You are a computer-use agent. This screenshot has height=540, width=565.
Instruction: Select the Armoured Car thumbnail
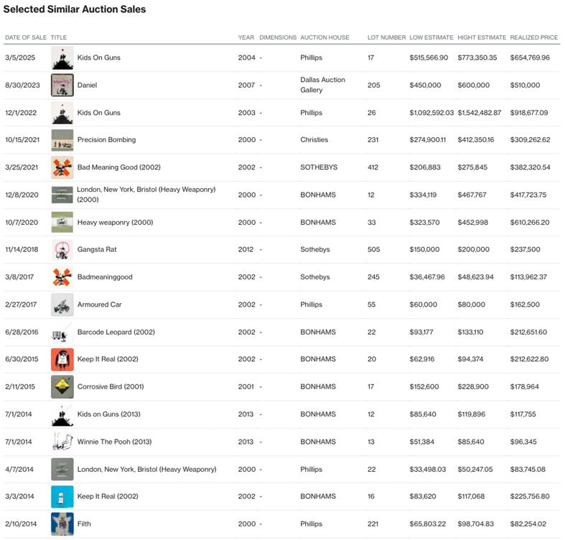pyautogui.click(x=62, y=304)
